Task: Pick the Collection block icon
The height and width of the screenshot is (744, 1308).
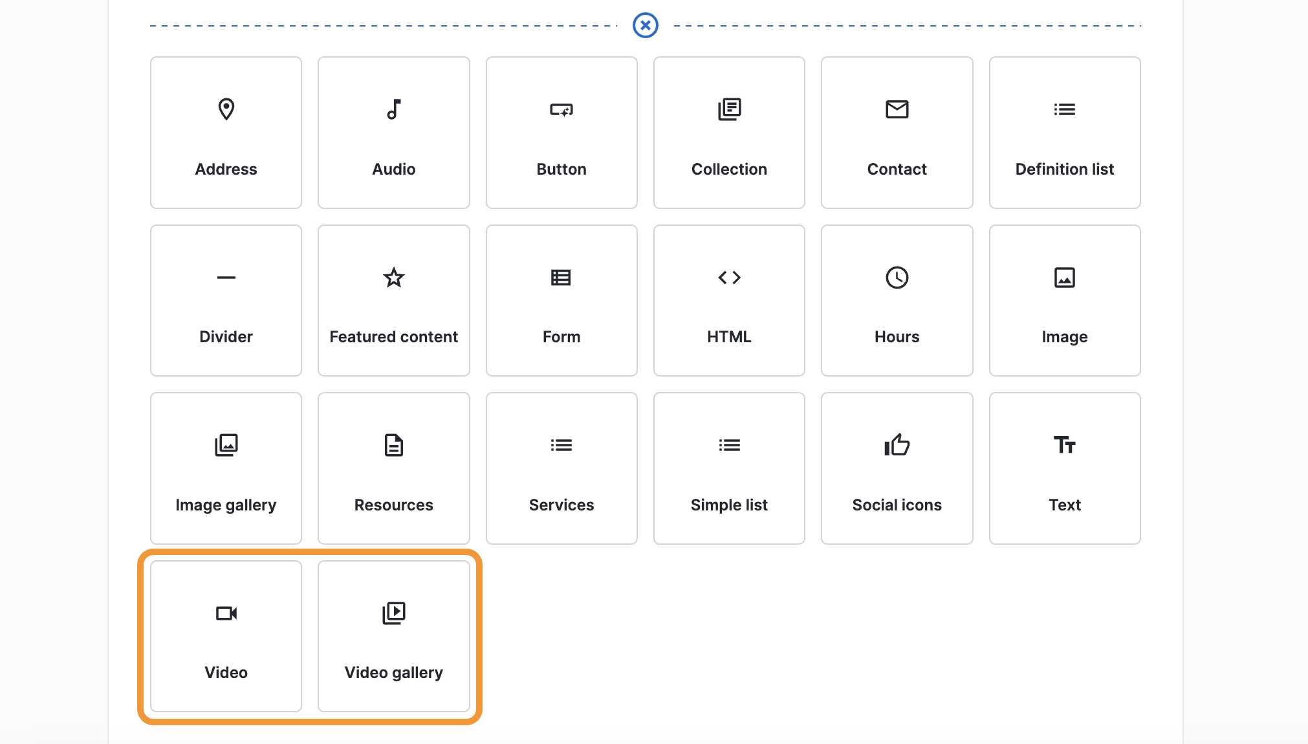Action: click(729, 109)
